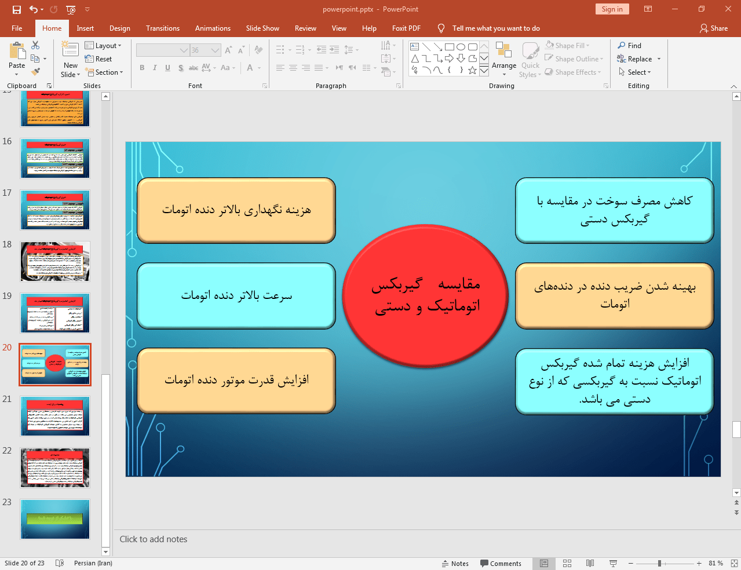Undo the last action

click(34, 9)
